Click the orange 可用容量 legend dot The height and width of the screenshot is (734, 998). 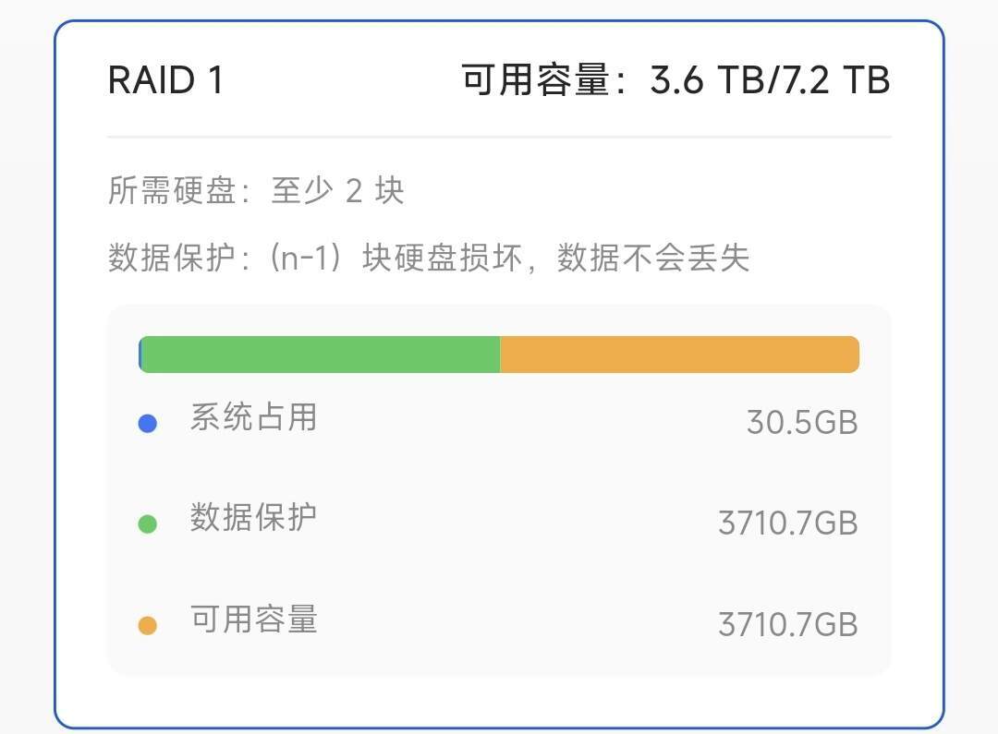(x=147, y=626)
